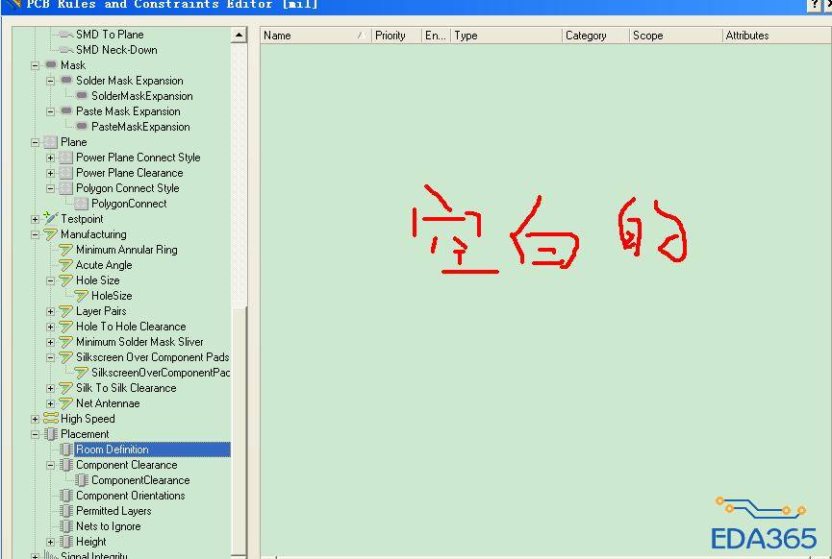
Task: Click the Hole To Hole Clearance icon
Action: coord(65,327)
